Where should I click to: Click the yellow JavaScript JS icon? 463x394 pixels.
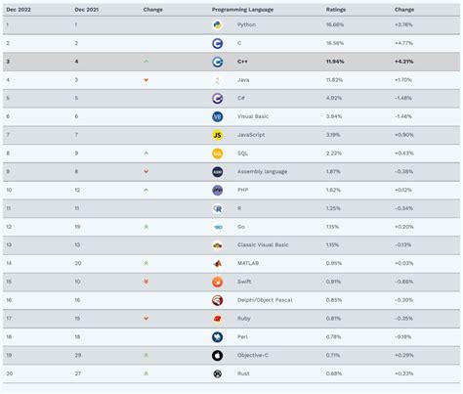[x=218, y=135]
